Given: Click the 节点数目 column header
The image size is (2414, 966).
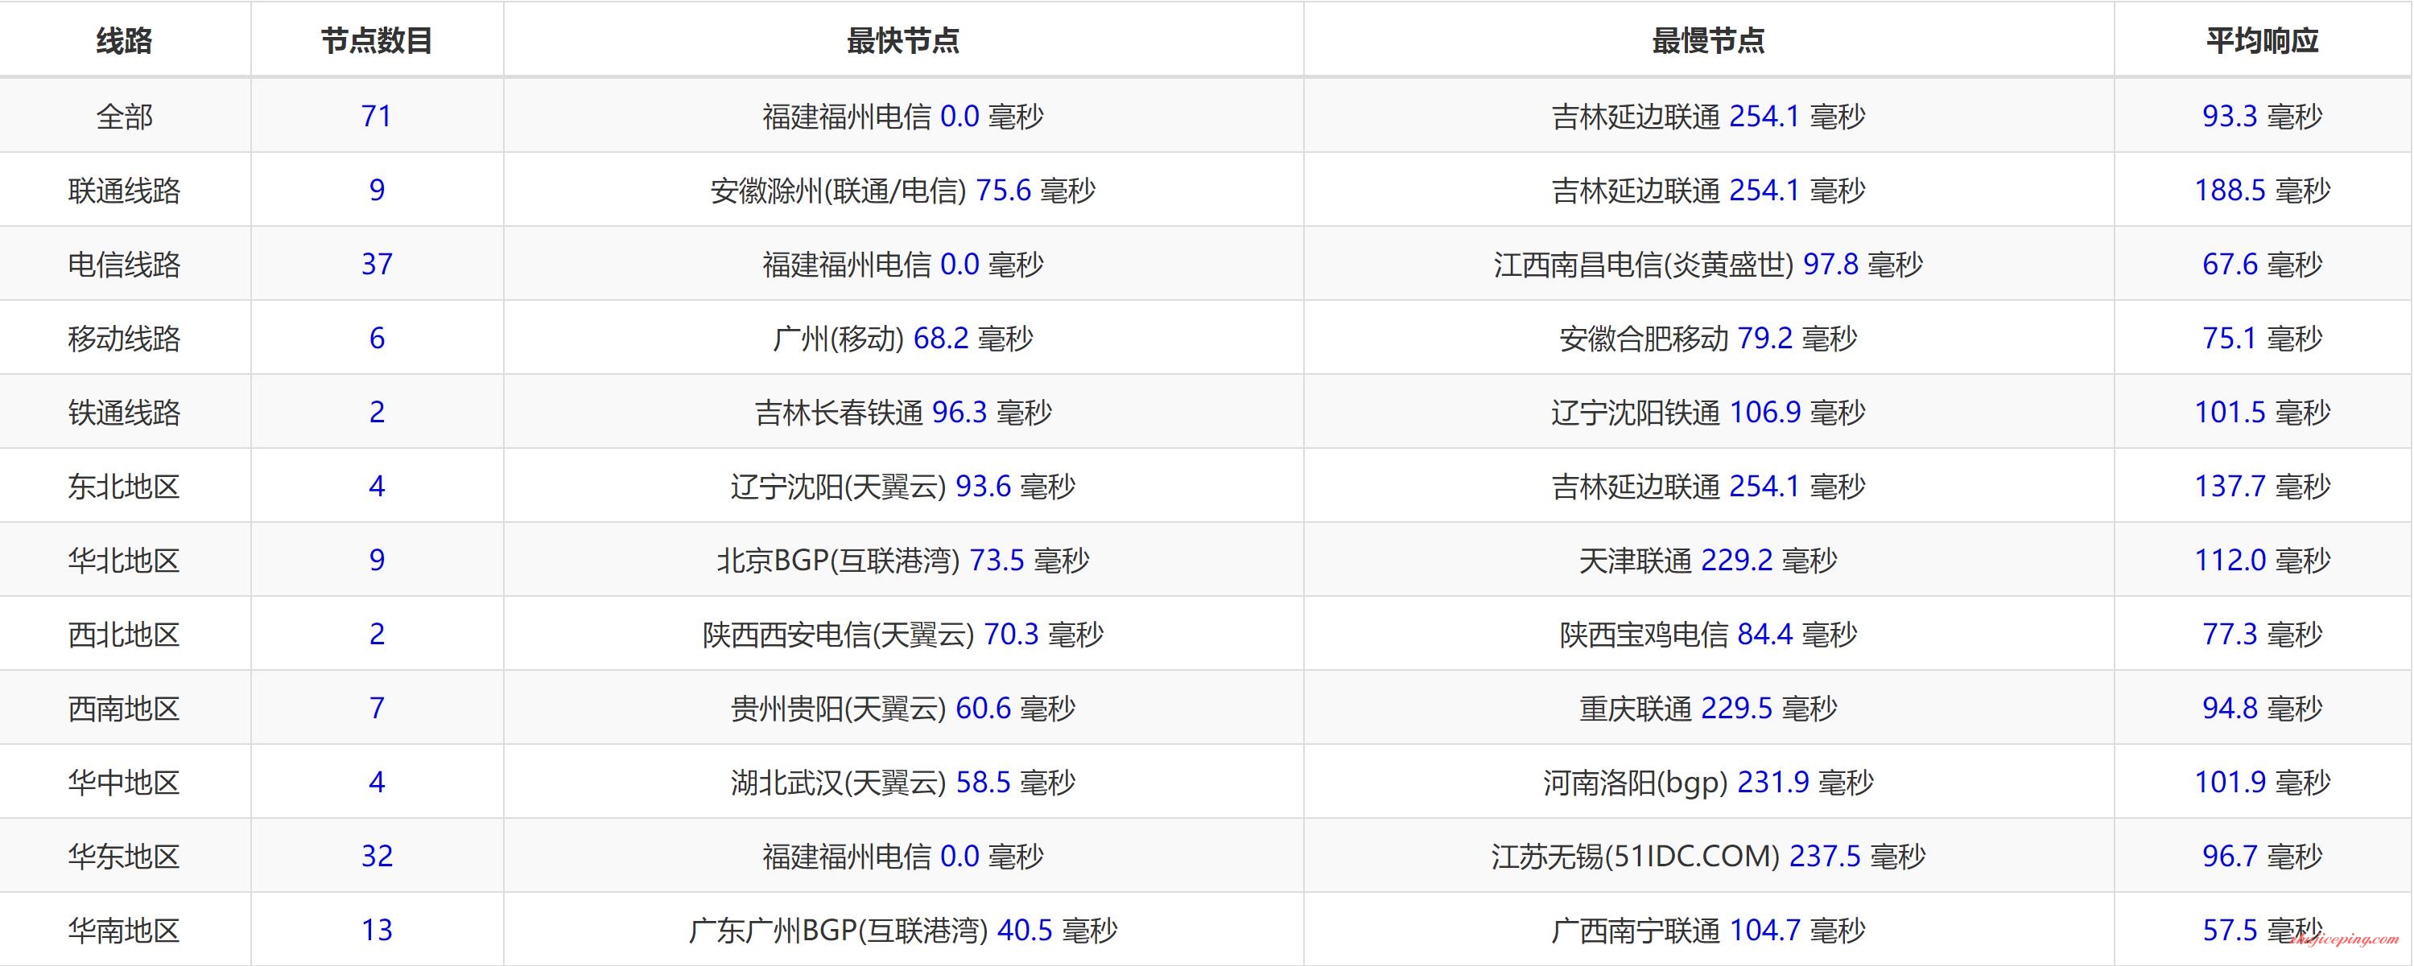Looking at the screenshot, I should 377,40.
